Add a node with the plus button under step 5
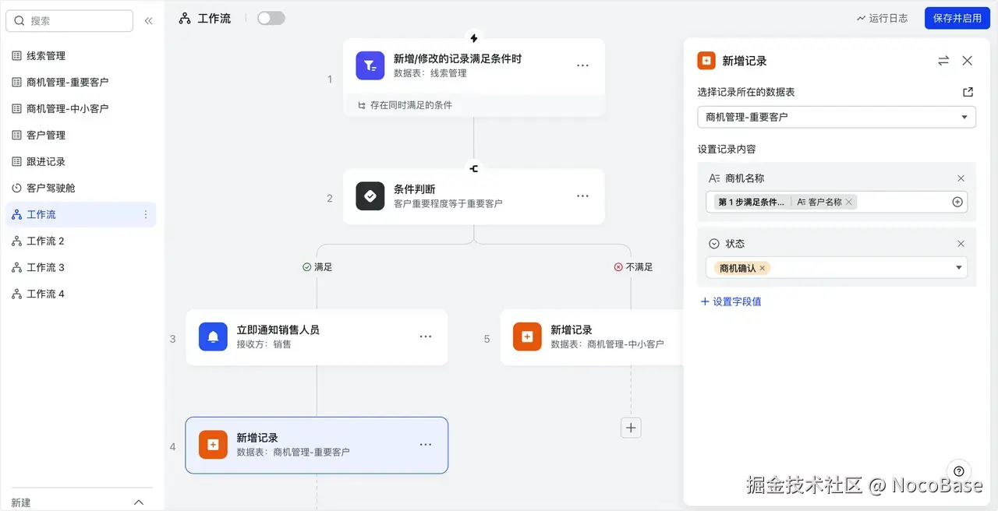 (x=631, y=427)
